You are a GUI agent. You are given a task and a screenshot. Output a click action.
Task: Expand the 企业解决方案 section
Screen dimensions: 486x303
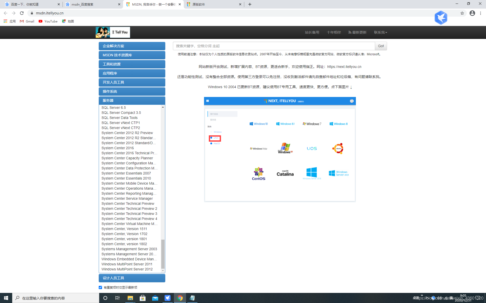(132, 46)
